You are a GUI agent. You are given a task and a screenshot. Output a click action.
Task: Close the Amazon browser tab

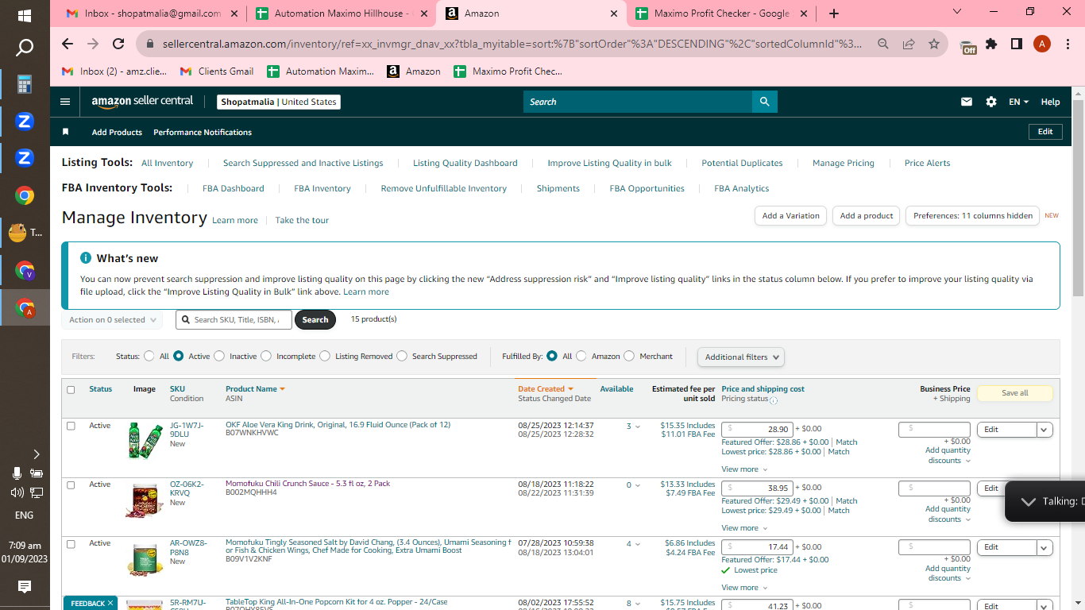tap(613, 14)
